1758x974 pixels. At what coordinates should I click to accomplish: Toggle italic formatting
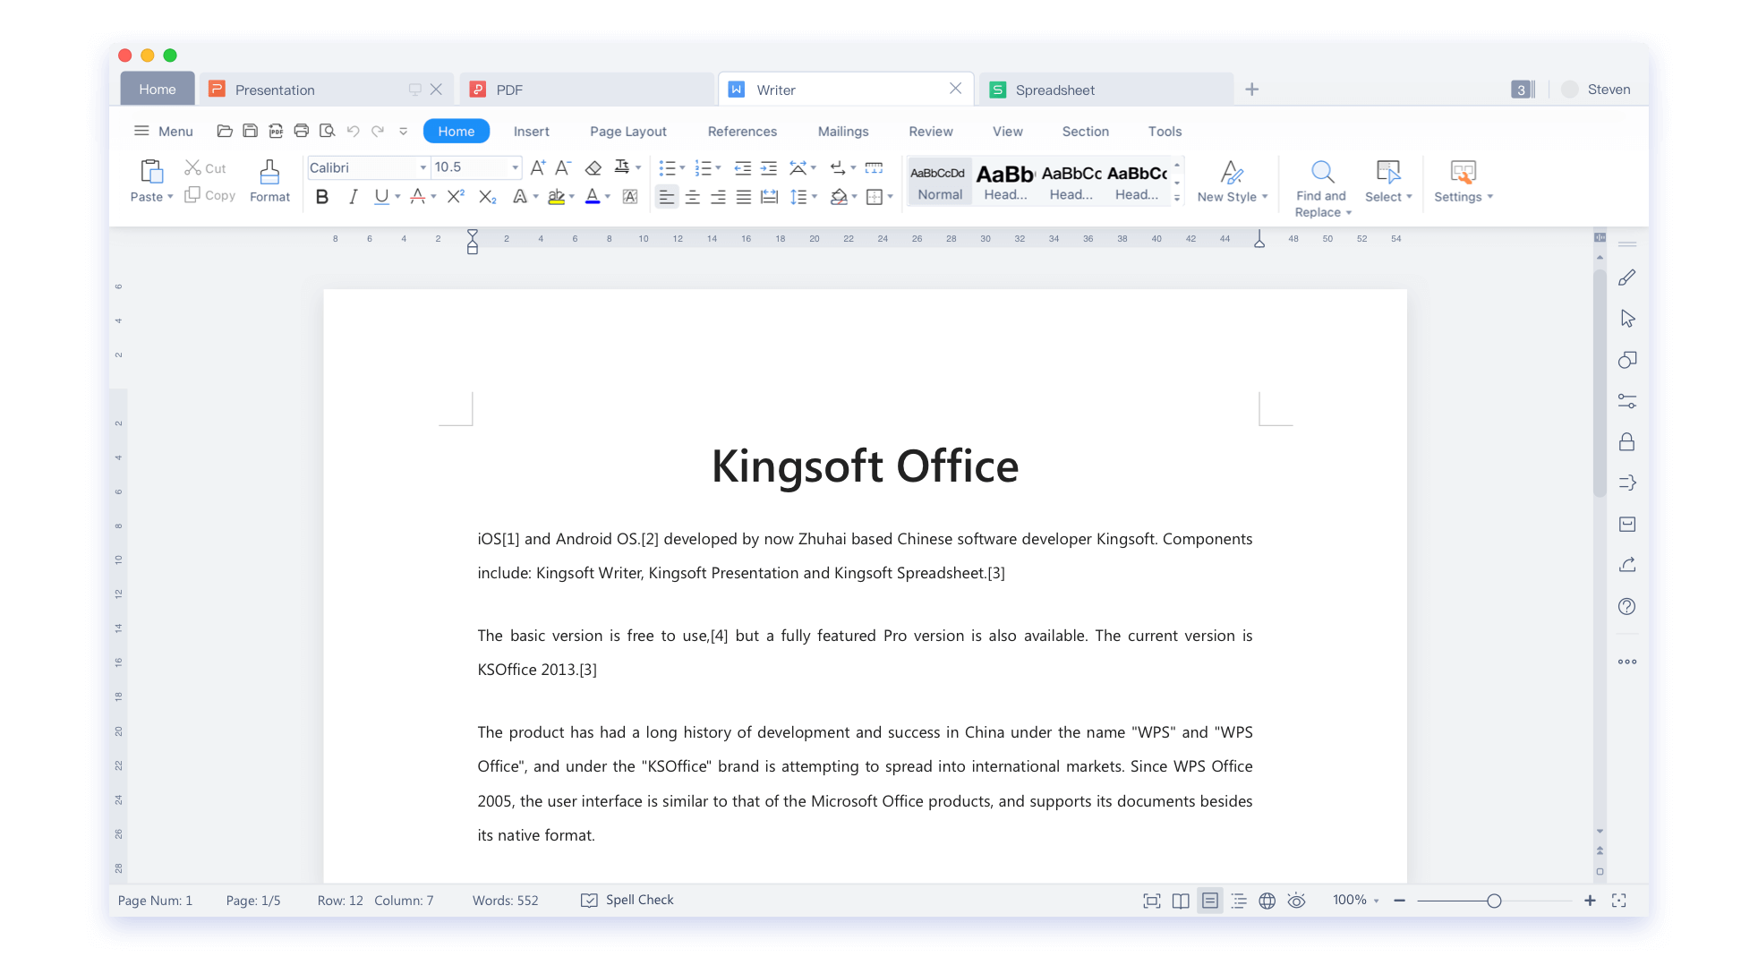pos(353,197)
